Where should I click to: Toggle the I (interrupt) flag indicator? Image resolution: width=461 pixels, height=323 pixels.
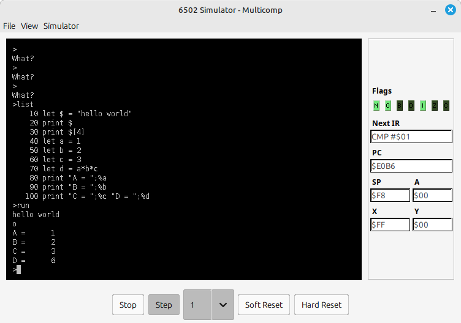tap(423, 106)
